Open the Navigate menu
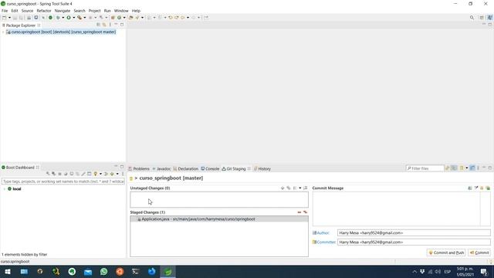 point(63,11)
